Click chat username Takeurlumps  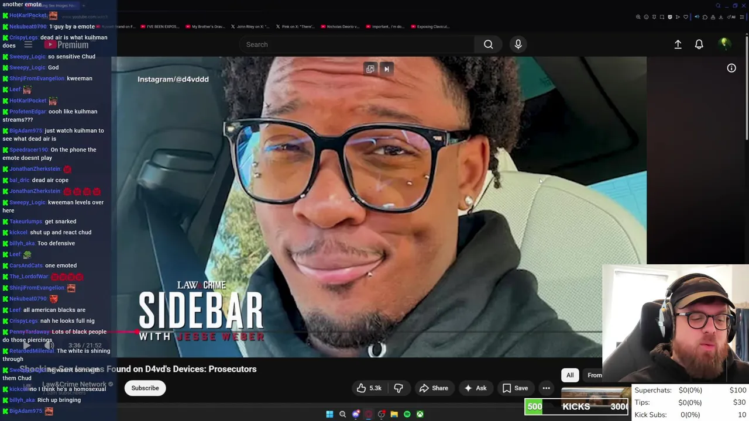point(26,222)
